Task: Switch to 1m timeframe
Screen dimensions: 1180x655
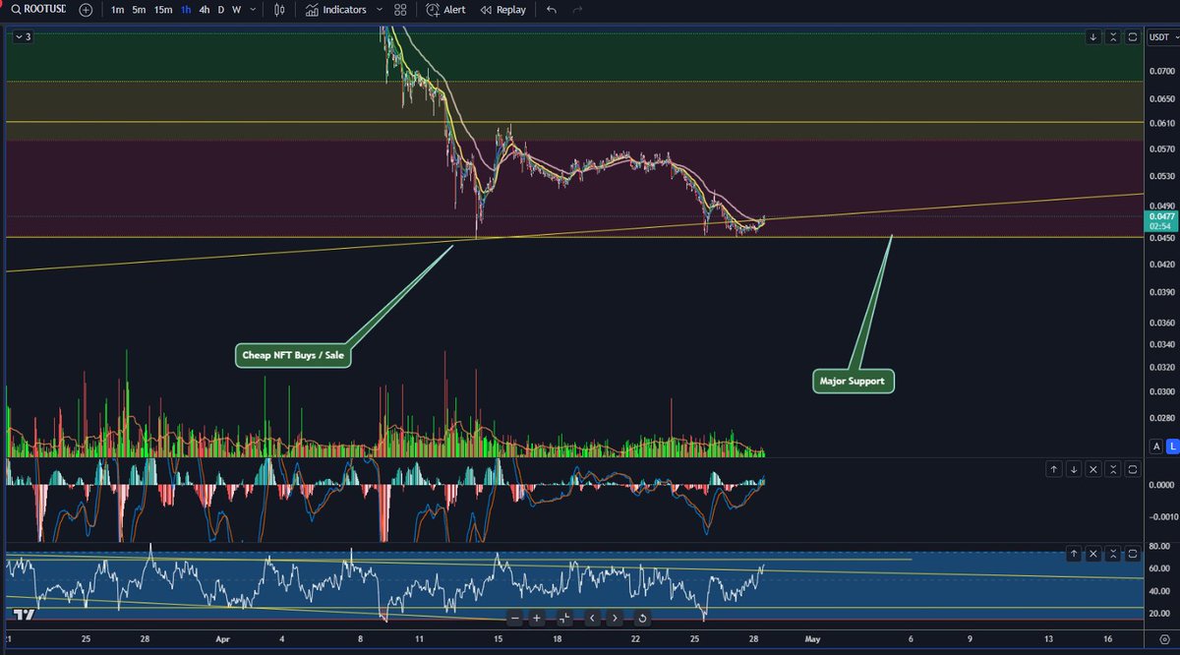Action: coord(117,10)
